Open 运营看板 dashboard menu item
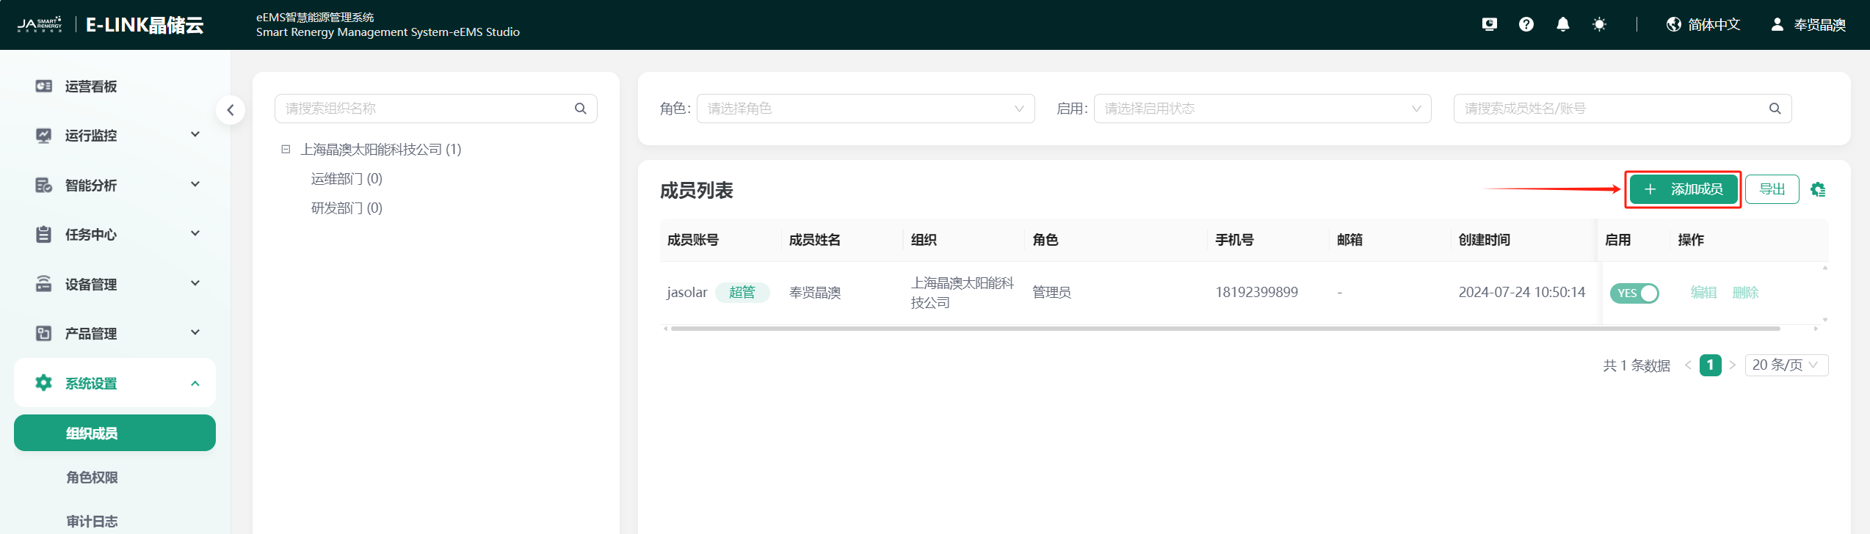Screen dimensions: 1870x534 [91, 87]
